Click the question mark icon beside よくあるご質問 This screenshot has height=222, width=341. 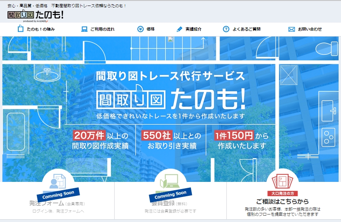pyautogui.click(x=226, y=29)
